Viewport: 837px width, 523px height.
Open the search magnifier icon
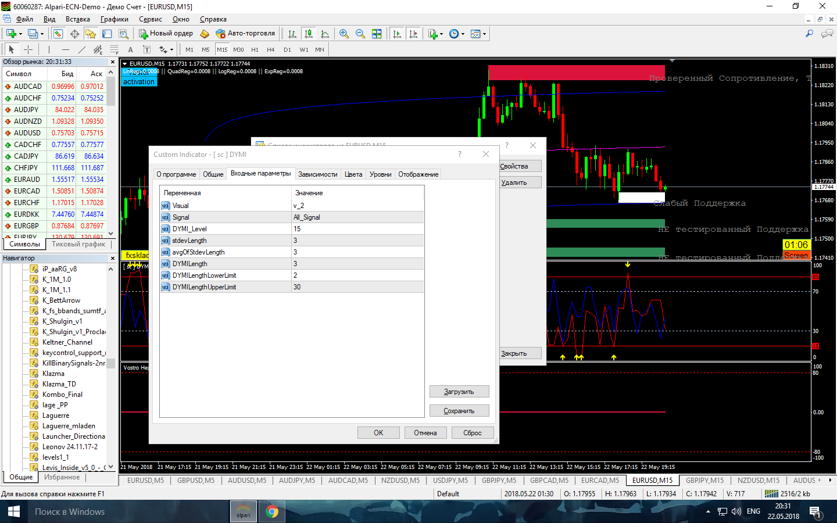809,34
